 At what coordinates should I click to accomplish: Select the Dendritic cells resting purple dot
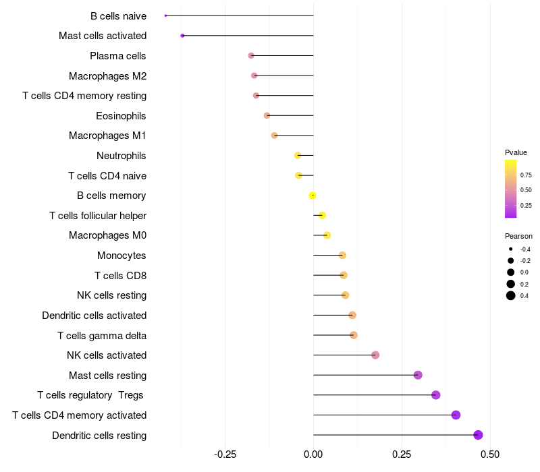(478, 435)
